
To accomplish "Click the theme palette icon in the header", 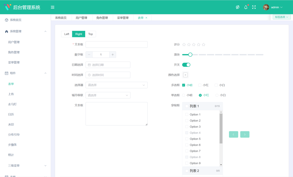I will point(238,7).
